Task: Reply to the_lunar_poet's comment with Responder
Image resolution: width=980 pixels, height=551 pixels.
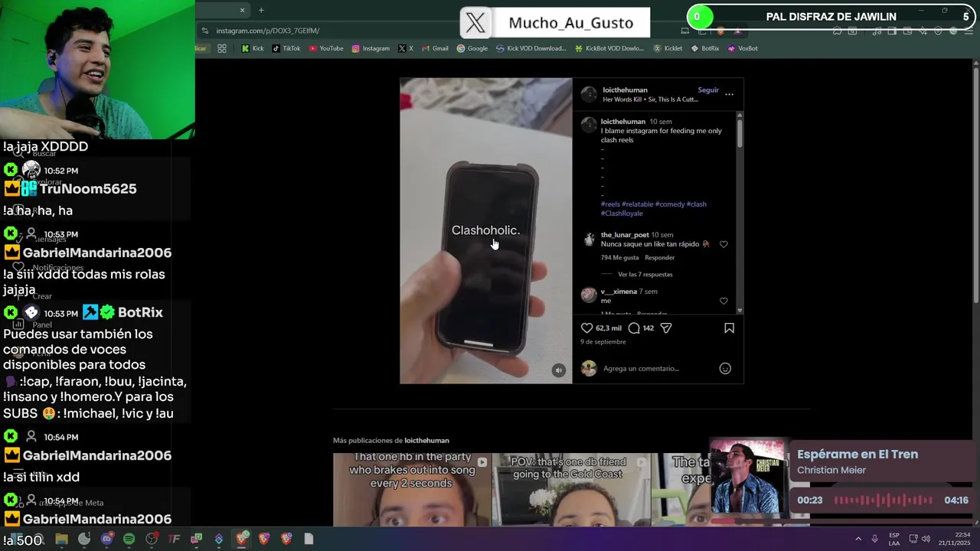Action: [x=659, y=258]
